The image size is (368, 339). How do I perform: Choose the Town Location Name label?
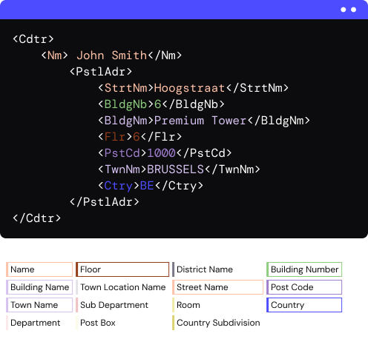pos(122,287)
